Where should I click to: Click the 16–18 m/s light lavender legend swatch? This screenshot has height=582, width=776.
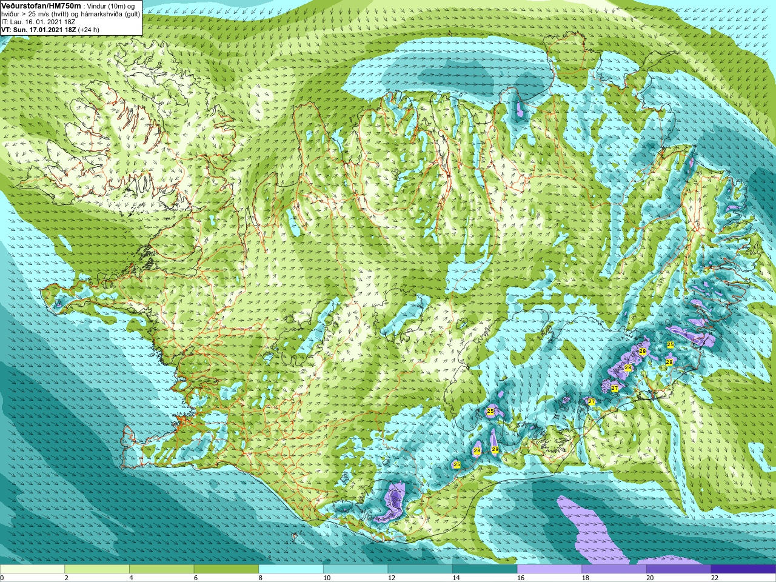[549, 569]
